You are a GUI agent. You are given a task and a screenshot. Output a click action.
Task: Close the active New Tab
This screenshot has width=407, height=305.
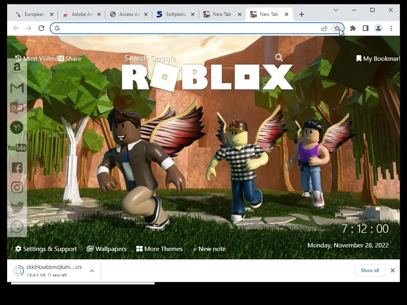click(286, 15)
